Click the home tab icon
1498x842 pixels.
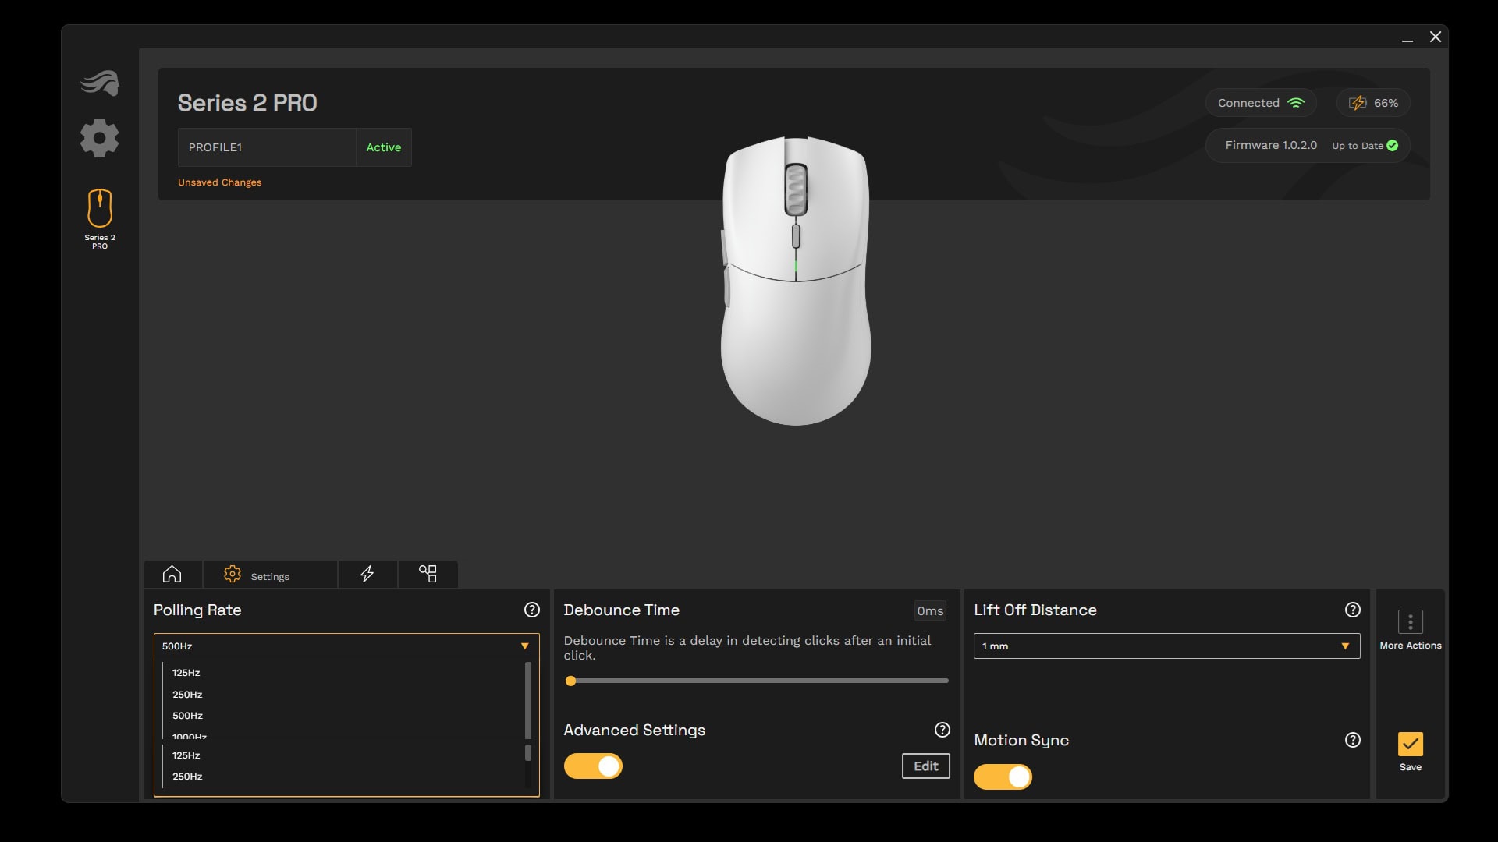pos(171,573)
